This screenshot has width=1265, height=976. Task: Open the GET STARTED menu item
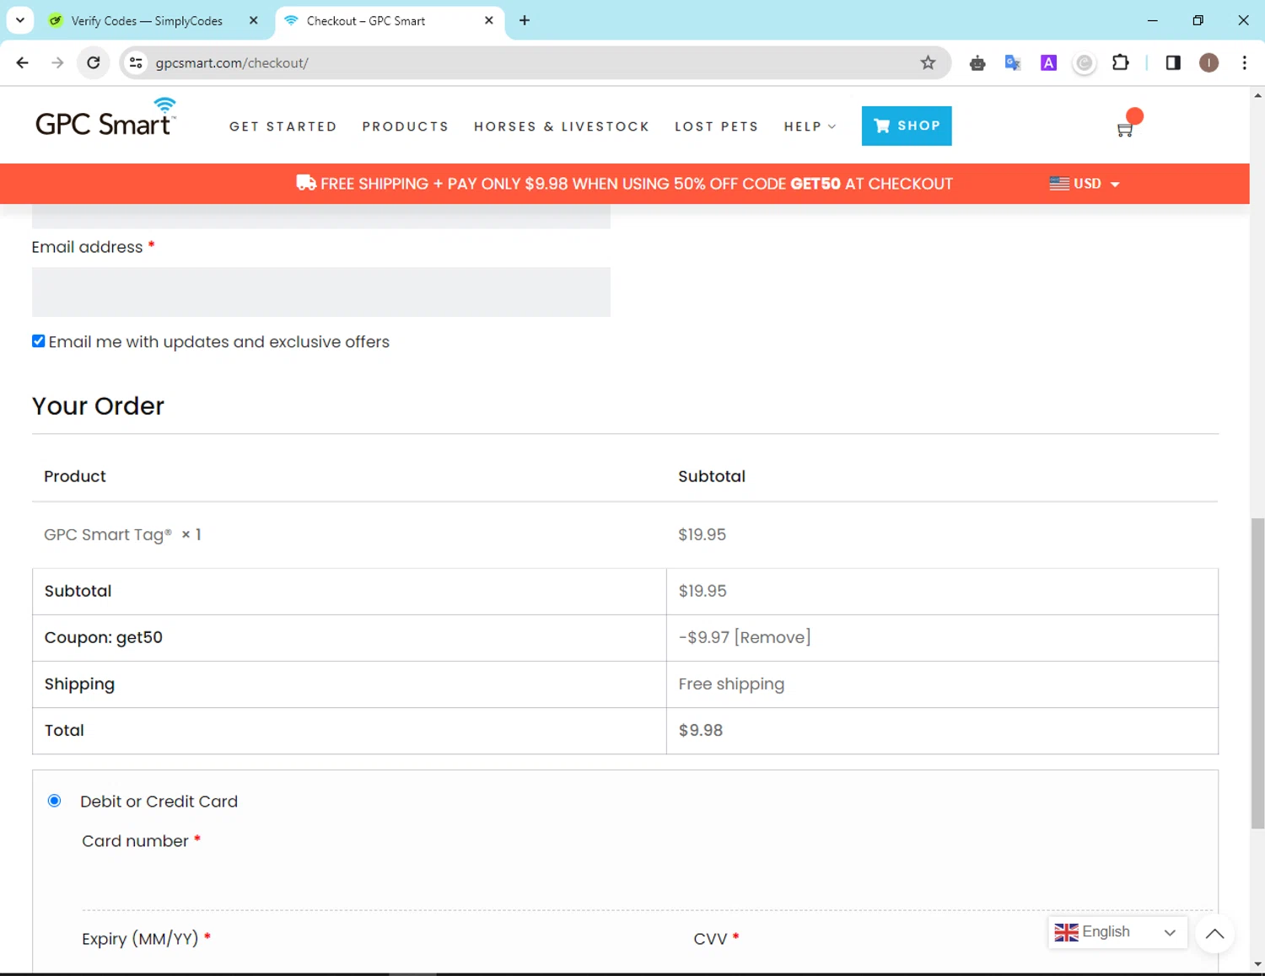(x=283, y=126)
